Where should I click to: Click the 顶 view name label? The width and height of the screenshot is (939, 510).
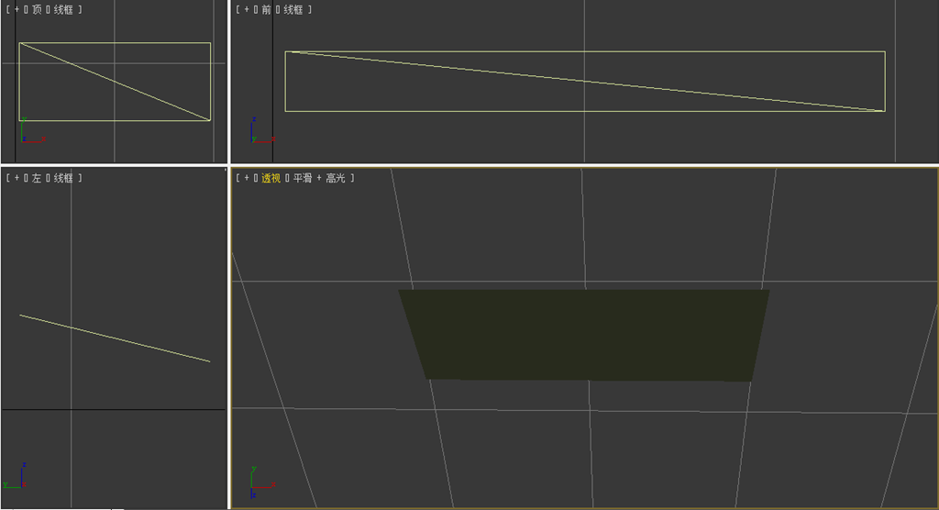tap(37, 9)
